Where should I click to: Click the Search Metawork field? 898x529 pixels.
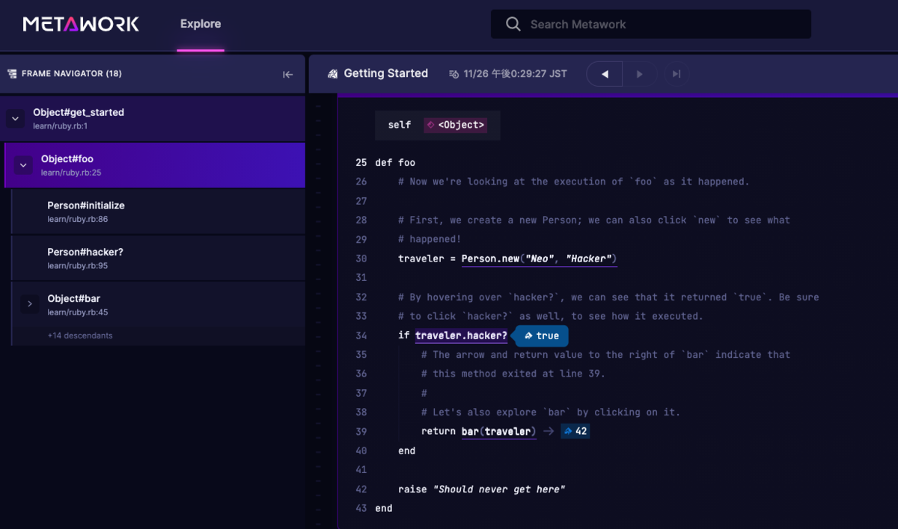[x=651, y=24]
